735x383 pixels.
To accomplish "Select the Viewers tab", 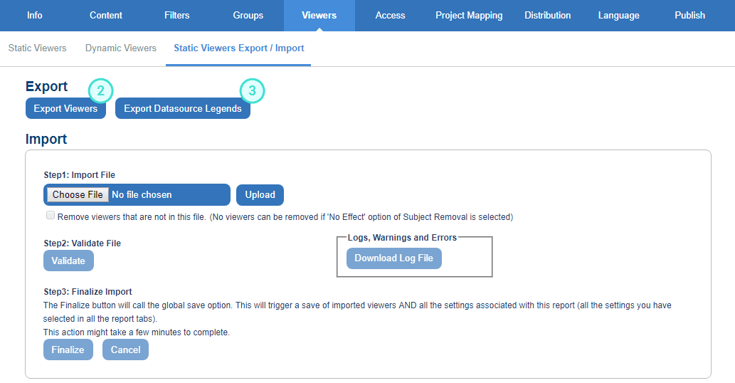I will point(319,16).
